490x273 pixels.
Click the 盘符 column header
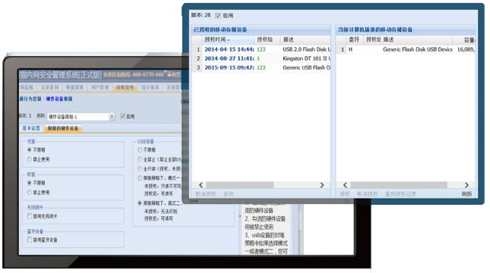click(354, 39)
